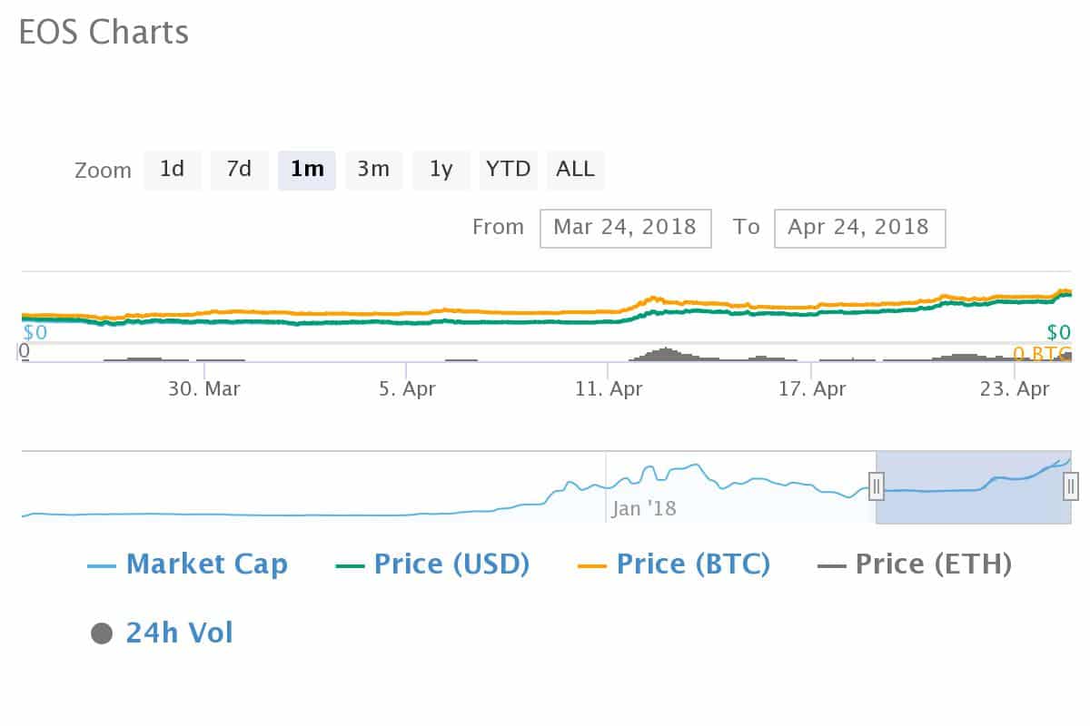Toggle the Market Cap series
Viewport: 1090px width, 726px height.
point(206,564)
